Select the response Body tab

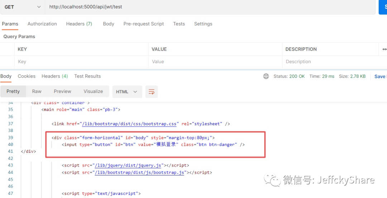(6, 76)
